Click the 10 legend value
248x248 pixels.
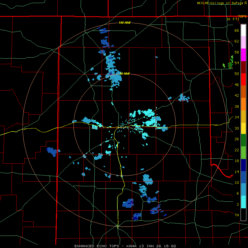click(x=237, y=182)
